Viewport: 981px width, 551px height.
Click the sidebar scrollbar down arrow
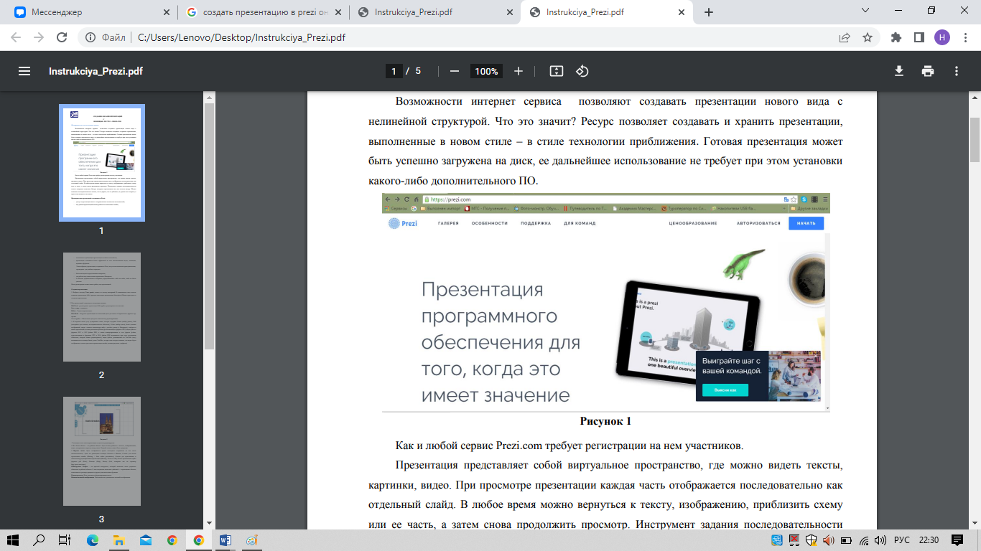coord(209,523)
